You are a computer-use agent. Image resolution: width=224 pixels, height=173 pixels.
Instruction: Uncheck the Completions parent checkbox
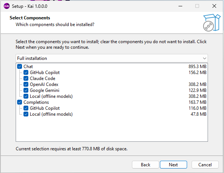[20, 102]
